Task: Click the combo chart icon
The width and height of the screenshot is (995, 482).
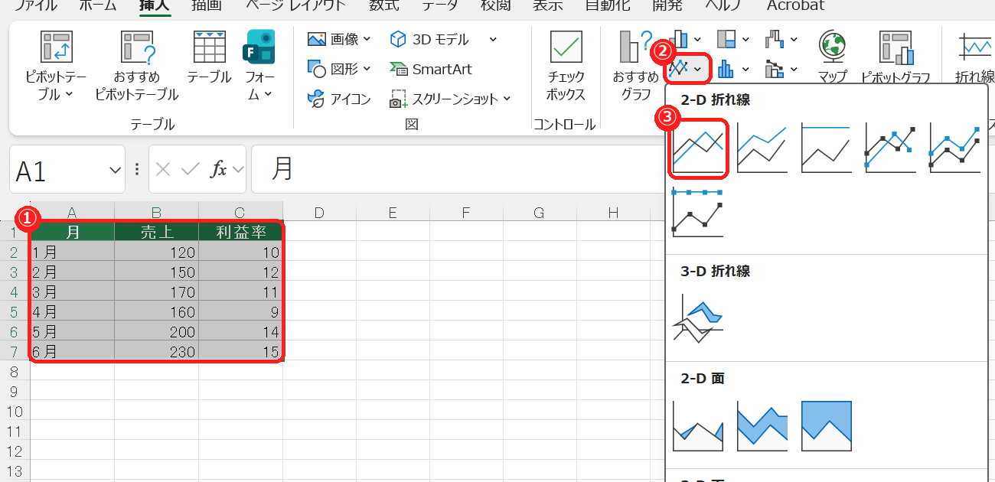Action: click(x=775, y=70)
